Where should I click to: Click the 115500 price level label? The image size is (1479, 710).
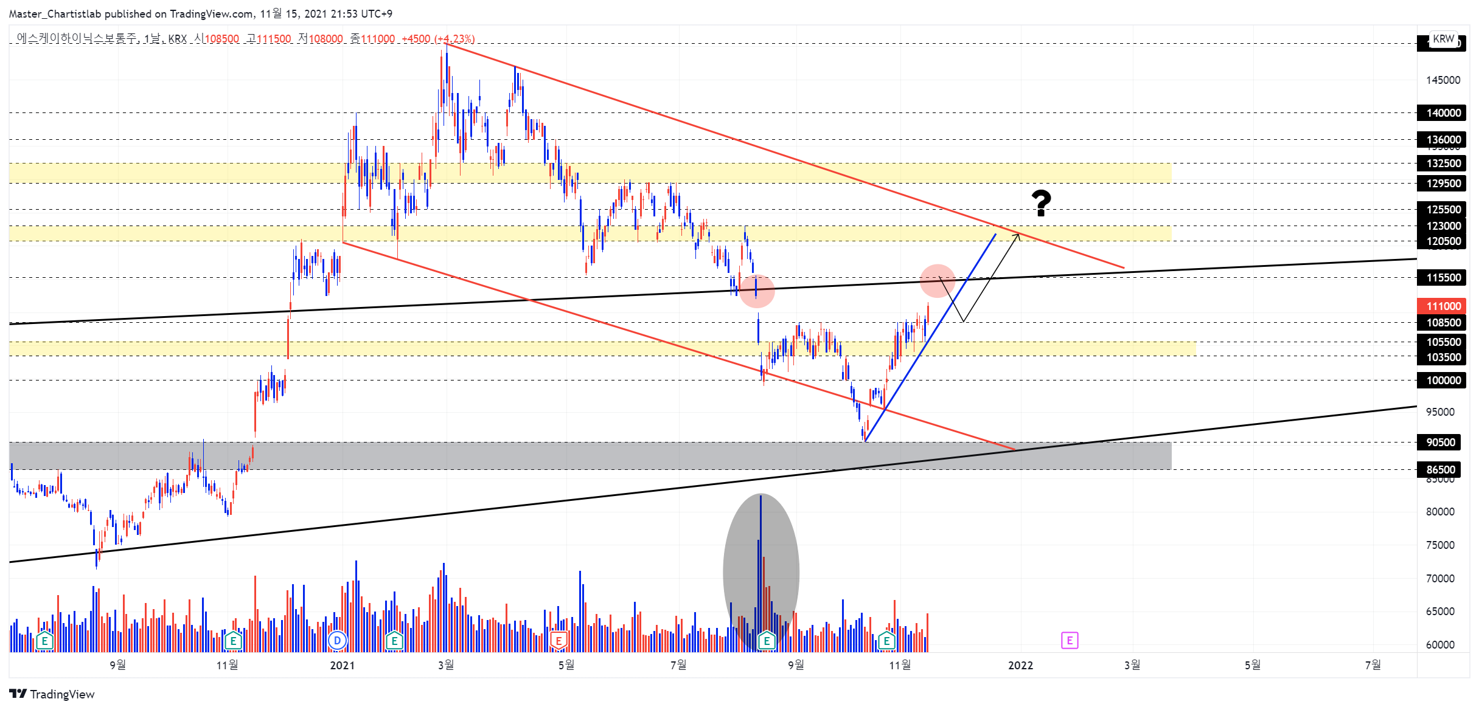1441,277
